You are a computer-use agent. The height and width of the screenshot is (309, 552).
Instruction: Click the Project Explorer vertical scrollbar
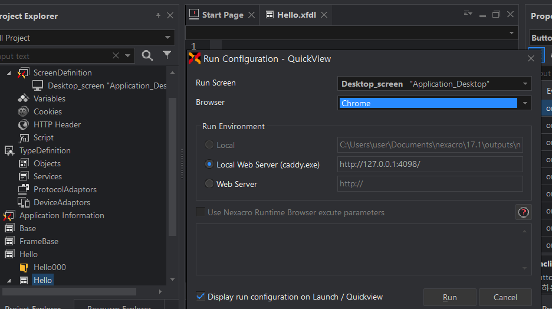point(172,167)
